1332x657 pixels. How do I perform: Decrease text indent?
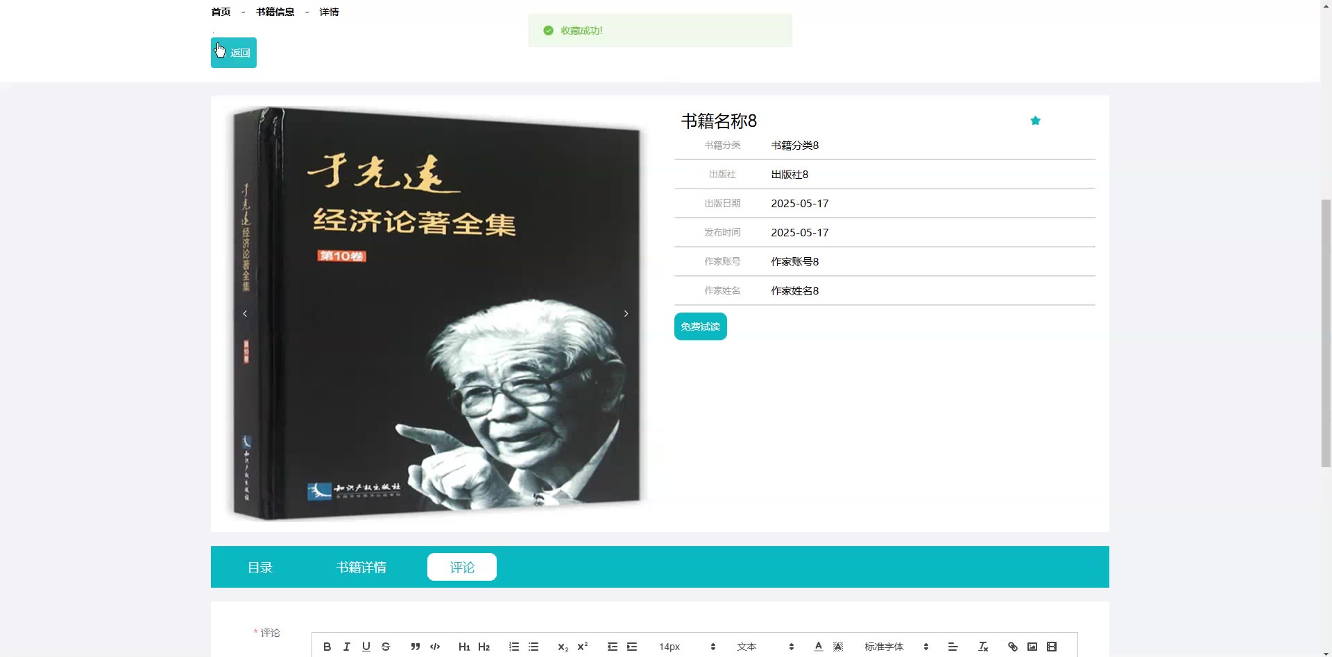pos(613,647)
